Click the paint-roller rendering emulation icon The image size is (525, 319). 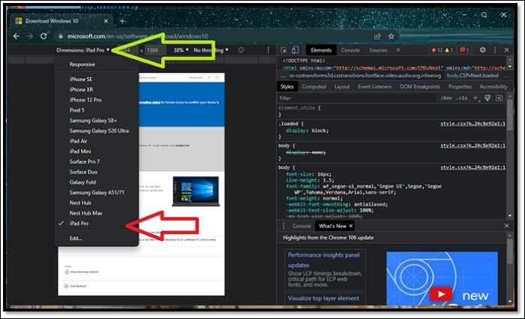487,98
